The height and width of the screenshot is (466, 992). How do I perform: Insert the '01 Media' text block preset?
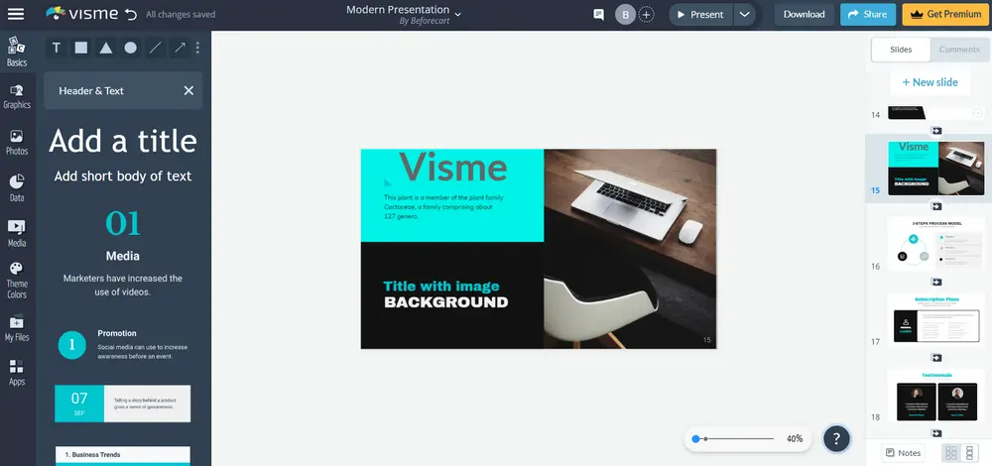[x=123, y=252]
